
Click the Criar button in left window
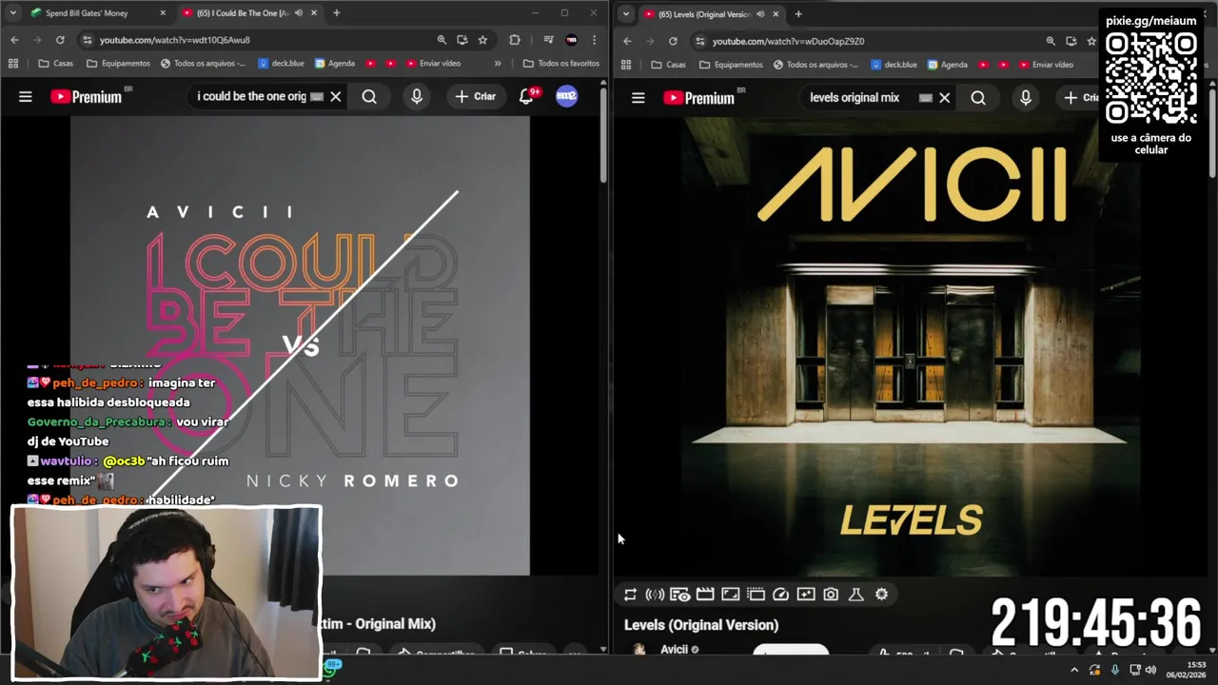coord(476,96)
